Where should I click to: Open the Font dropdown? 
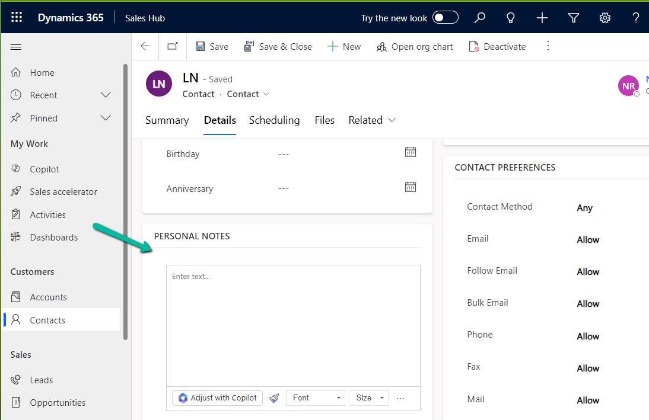[x=316, y=398]
